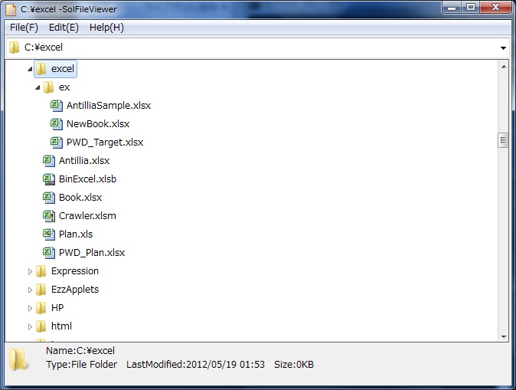This screenshot has height=390, width=516.
Task: Open the Help(H) menu
Action: pyautogui.click(x=106, y=28)
